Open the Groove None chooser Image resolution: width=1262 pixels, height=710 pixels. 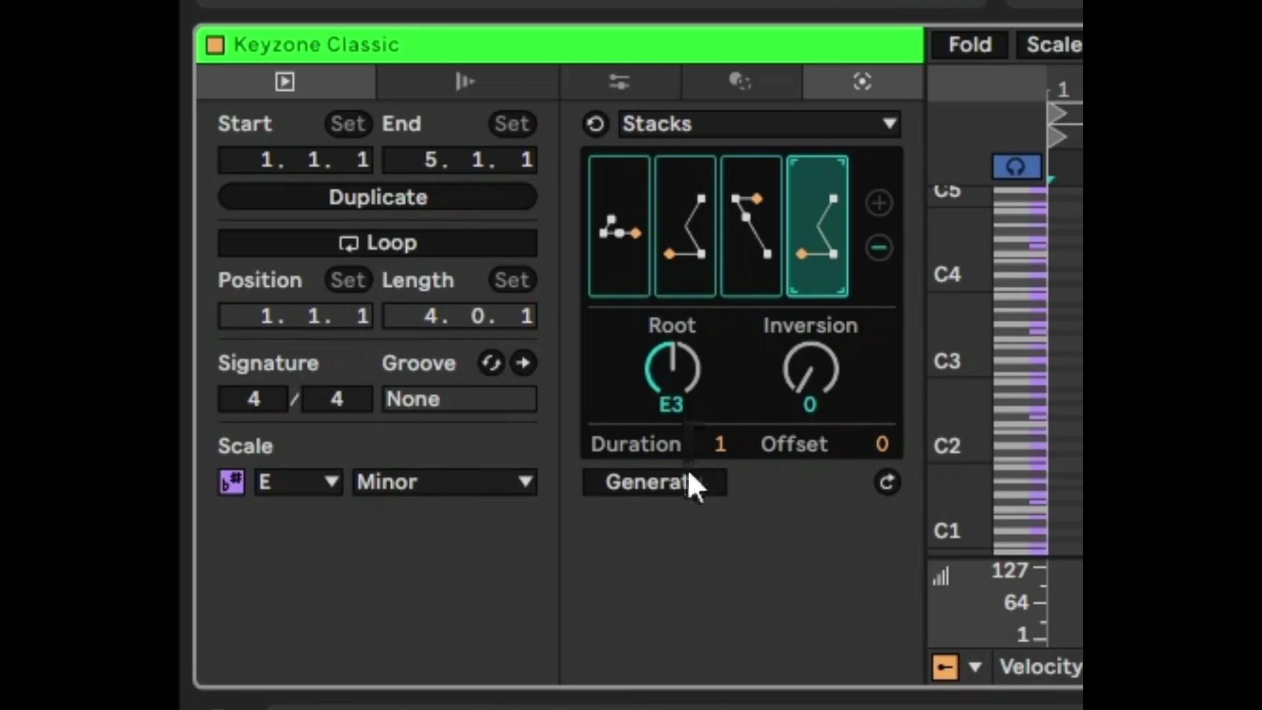pos(459,399)
